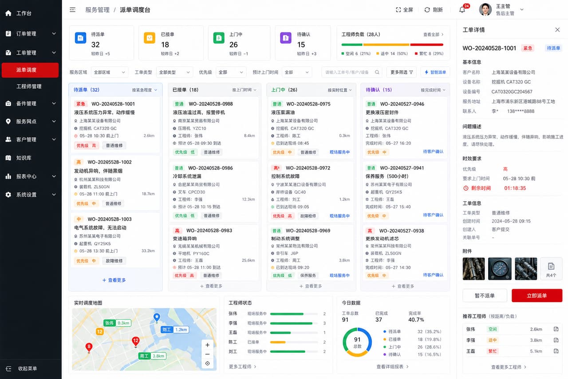Open the 知识库 sidebar item
Screen dimensions: 568x379
(31, 158)
